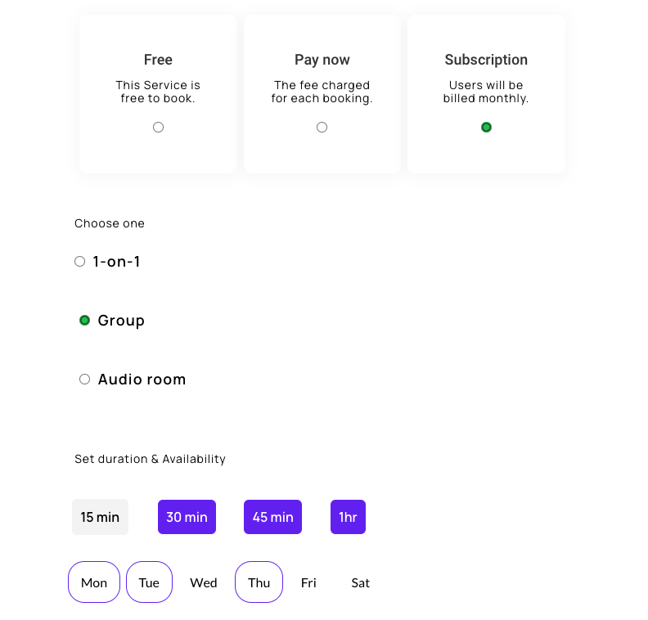648x620 pixels.
Task: Enable Fri availability
Action: [308, 583]
